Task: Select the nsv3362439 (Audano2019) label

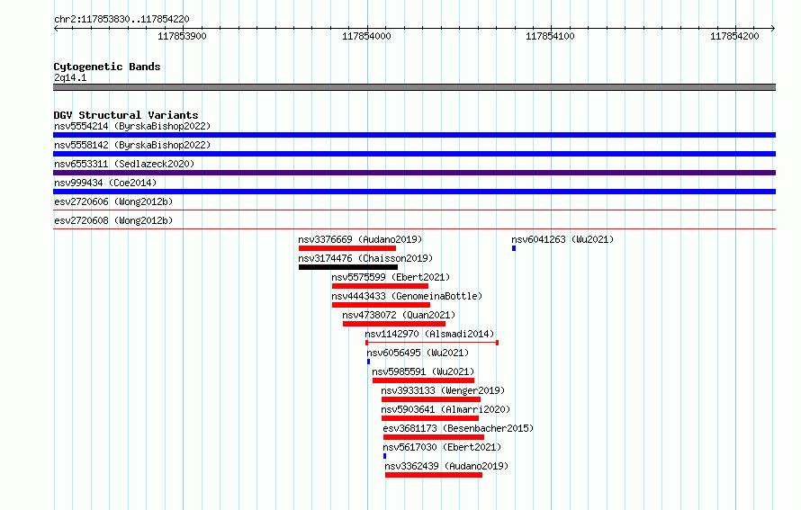Action: point(446,466)
